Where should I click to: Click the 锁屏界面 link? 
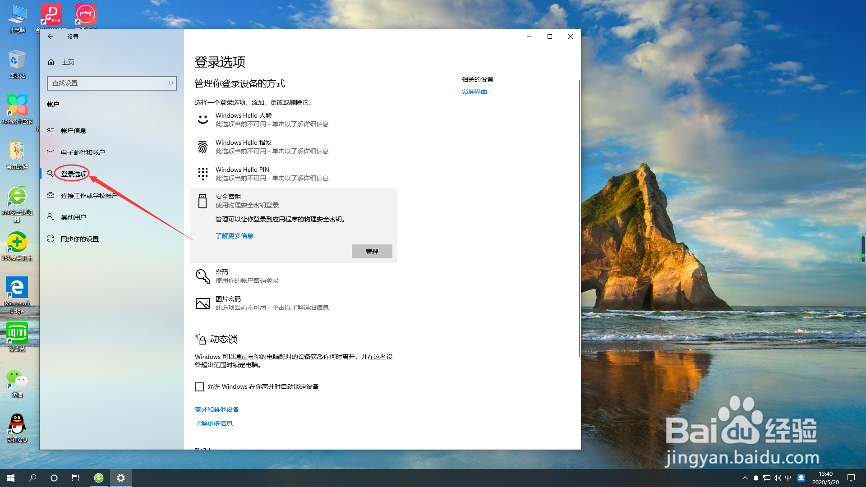[474, 92]
